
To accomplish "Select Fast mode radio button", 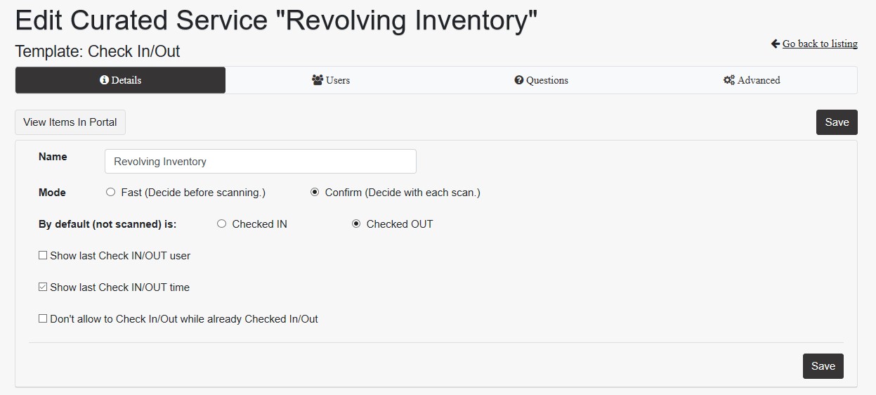I will [110, 193].
